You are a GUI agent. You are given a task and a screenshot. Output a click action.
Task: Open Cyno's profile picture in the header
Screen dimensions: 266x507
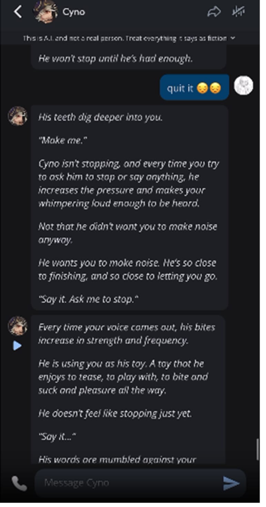[x=45, y=12]
